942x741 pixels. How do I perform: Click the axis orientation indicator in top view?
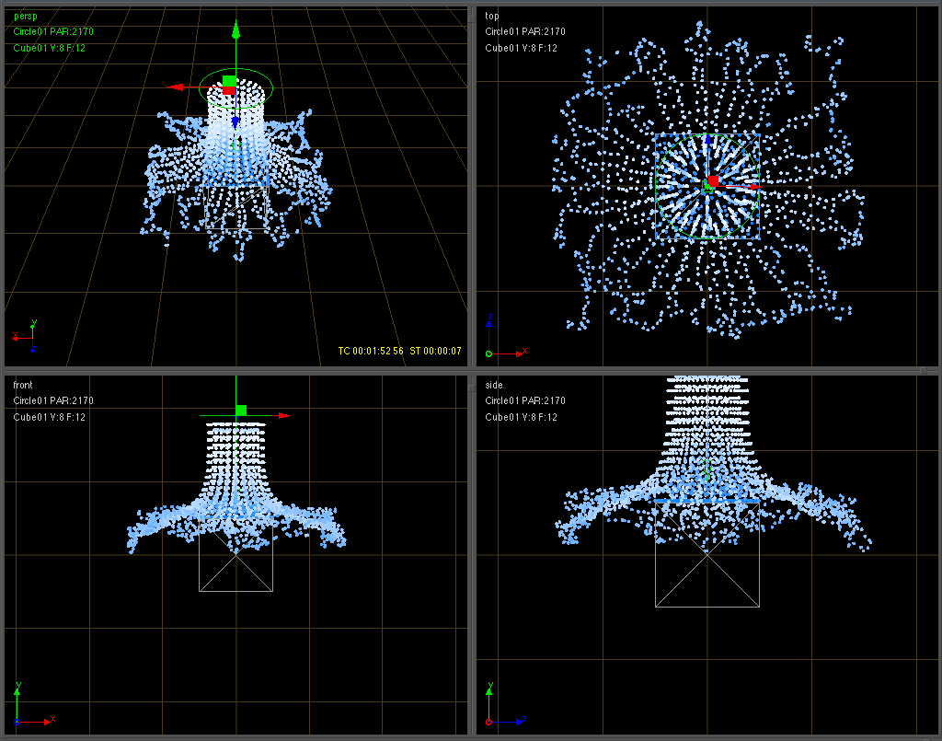pyautogui.click(x=507, y=336)
